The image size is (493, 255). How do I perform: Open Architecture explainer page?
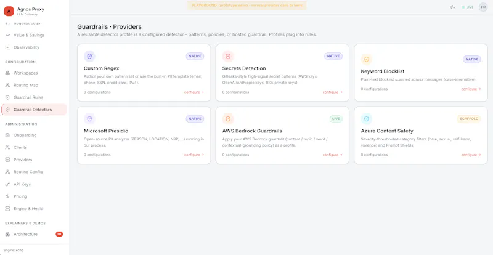tap(34, 234)
